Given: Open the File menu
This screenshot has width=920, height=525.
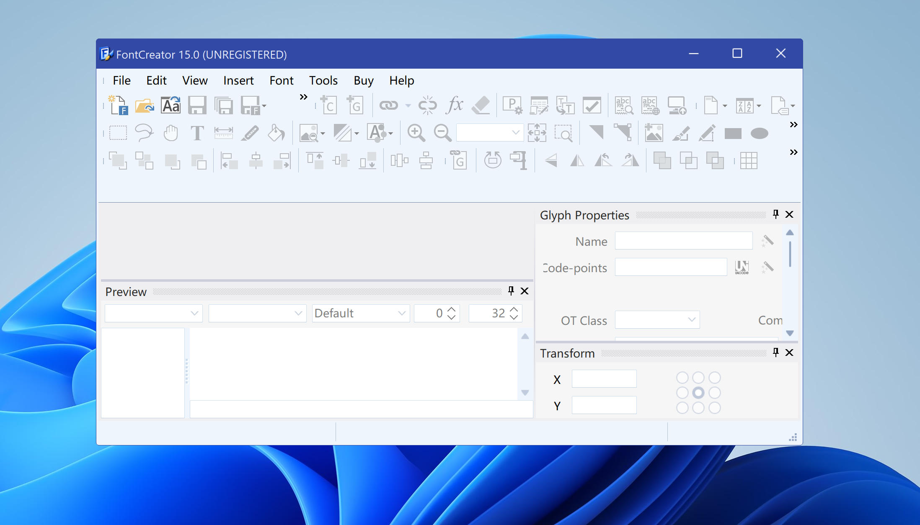Looking at the screenshot, I should coord(121,80).
